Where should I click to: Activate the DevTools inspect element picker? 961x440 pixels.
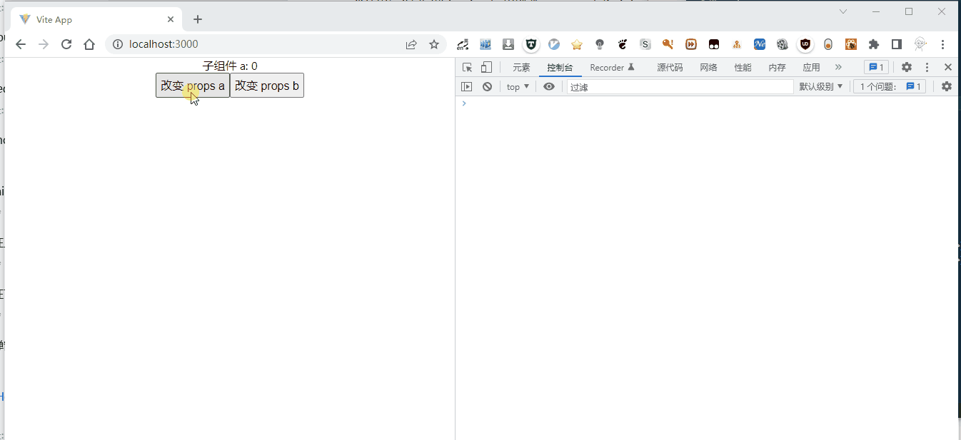point(467,67)
